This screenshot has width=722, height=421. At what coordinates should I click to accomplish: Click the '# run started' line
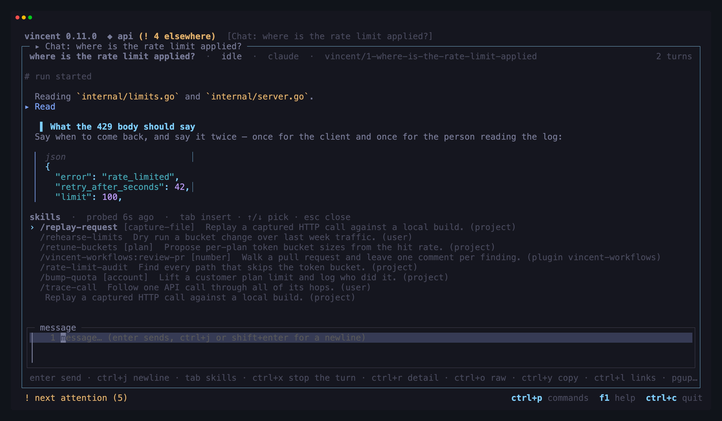pyautogui.click(x=58, y=76)
